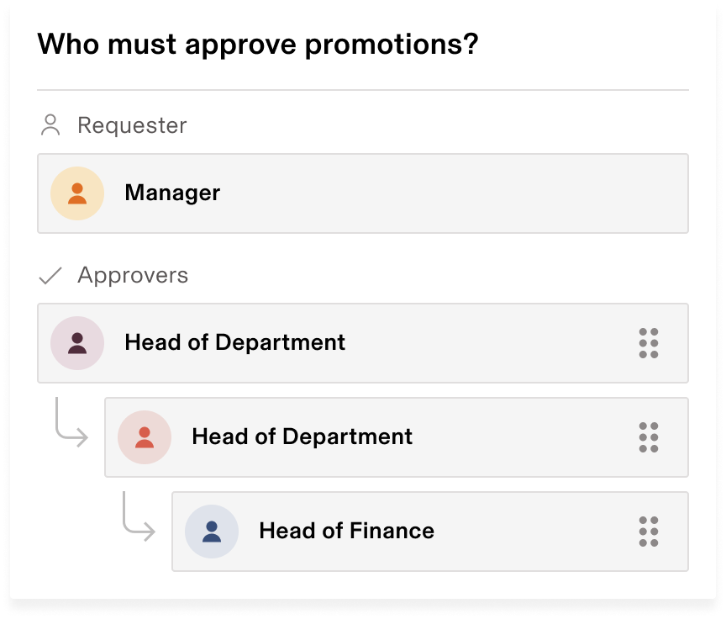Click the Manager text label
Screen dimensions: 726x619
[x=172, y=193]
